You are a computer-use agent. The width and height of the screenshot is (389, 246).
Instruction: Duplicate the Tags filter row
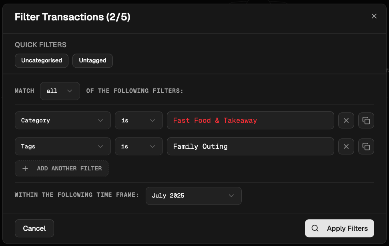pos(366,146)
